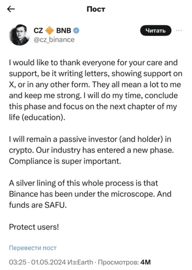Viewport: 192px width, 270px height.
Task: Click the 'A silver lining' paragraph
Action: (90, 194)
